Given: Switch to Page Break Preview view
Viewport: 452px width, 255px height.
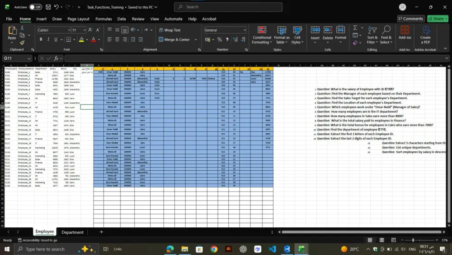Looking at the screenshot, I should [x=394, y=240].
